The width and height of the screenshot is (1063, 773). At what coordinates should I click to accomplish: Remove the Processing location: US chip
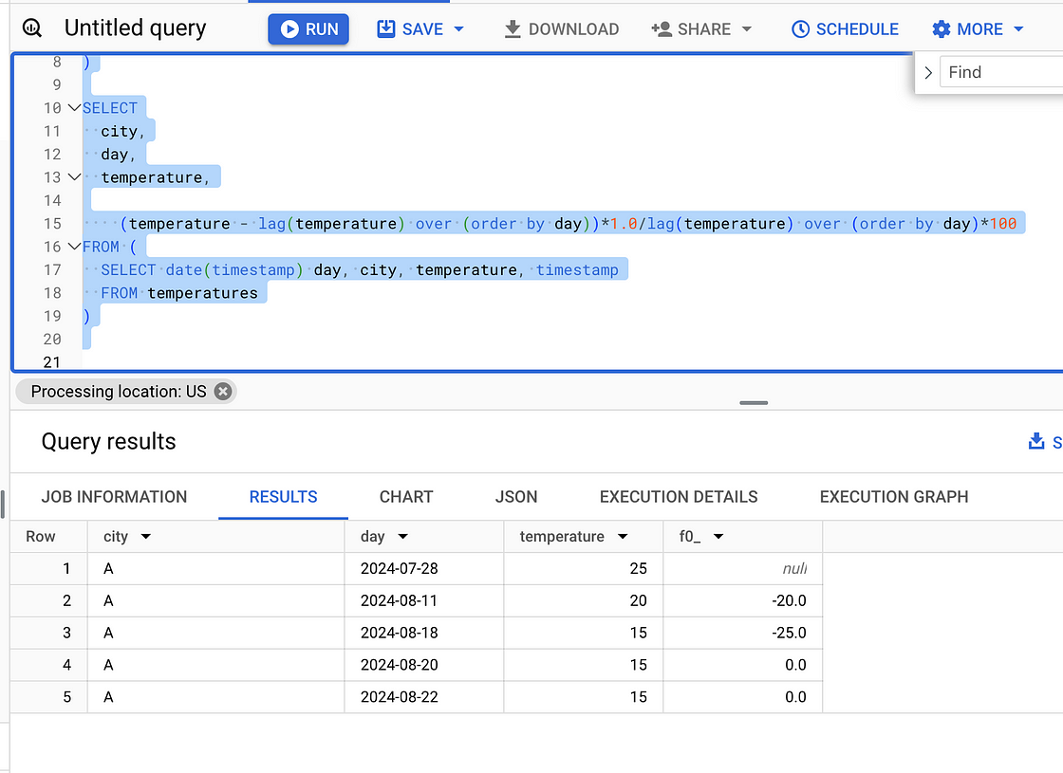click(223, 392)
